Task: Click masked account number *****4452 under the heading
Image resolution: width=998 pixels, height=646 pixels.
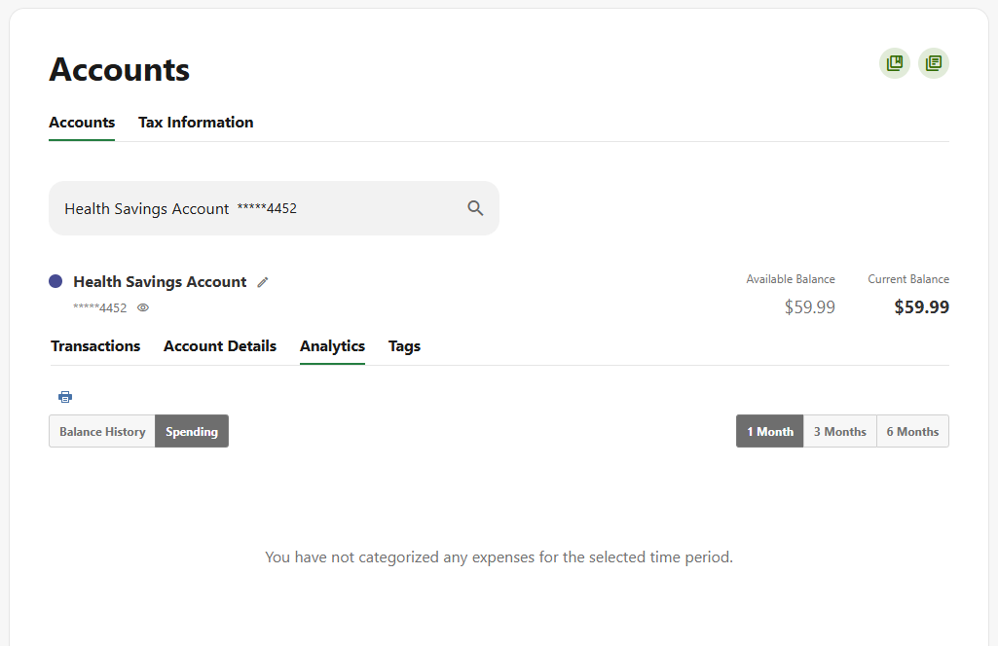Action: click(100, 307)
